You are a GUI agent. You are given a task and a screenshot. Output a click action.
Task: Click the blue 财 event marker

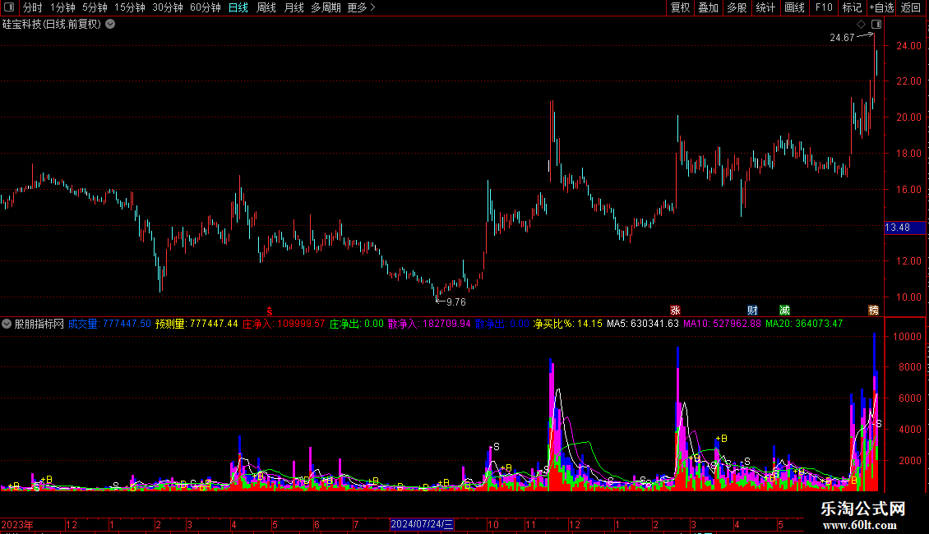(752, 311)
